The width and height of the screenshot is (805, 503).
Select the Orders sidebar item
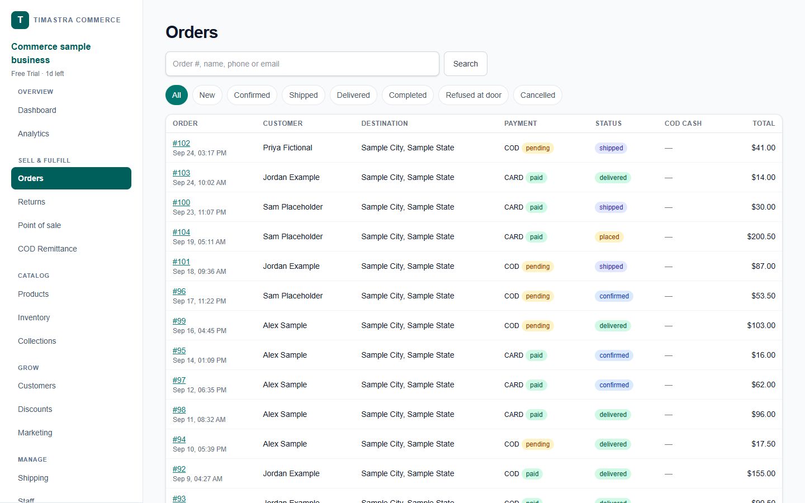click(x=71, y=178)
